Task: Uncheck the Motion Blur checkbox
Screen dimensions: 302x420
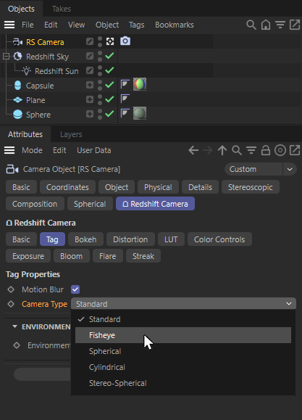Action: click(75, 289)
